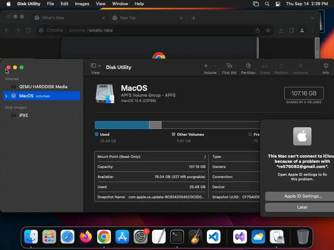Image resolution: width=334 pixels, height=250 pixels.
Task: Close the What's New Chrome tab
Action: pyautogui.click(x=103, y=18)
